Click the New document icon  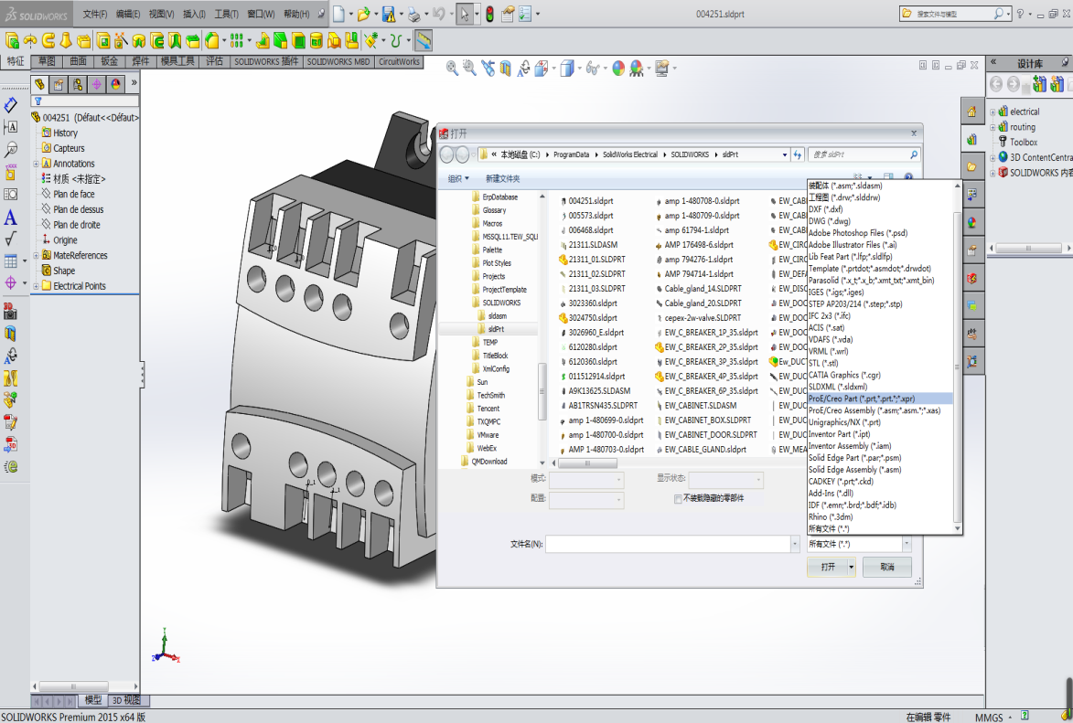point(339,14)
